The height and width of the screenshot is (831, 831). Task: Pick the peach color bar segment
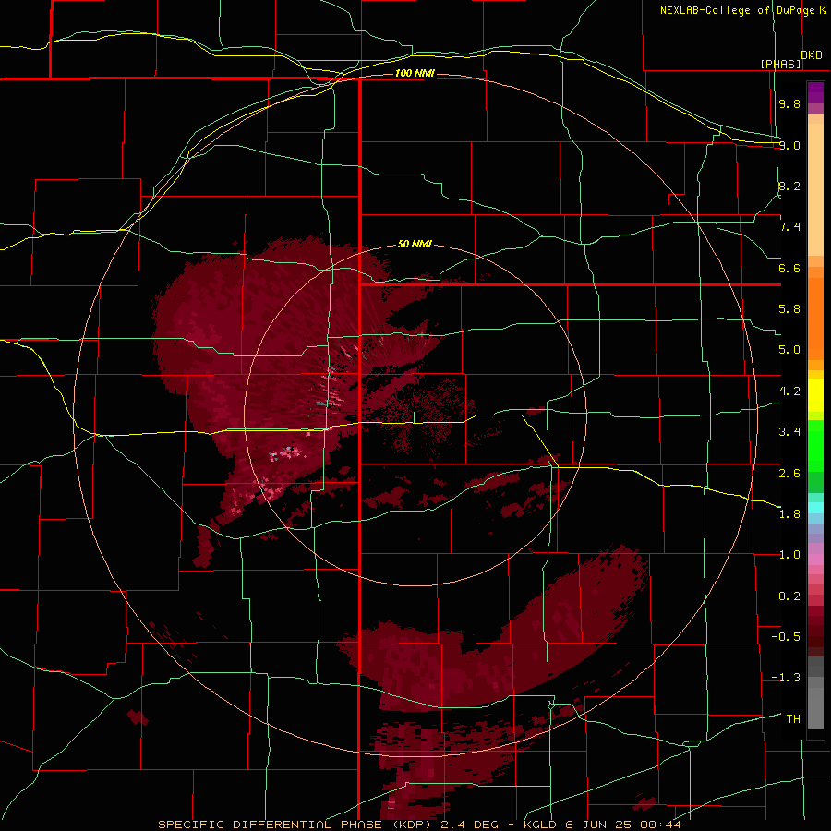click(815, 189)
